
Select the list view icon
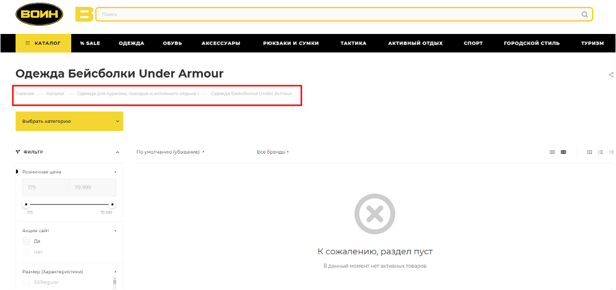pos(600,152)
